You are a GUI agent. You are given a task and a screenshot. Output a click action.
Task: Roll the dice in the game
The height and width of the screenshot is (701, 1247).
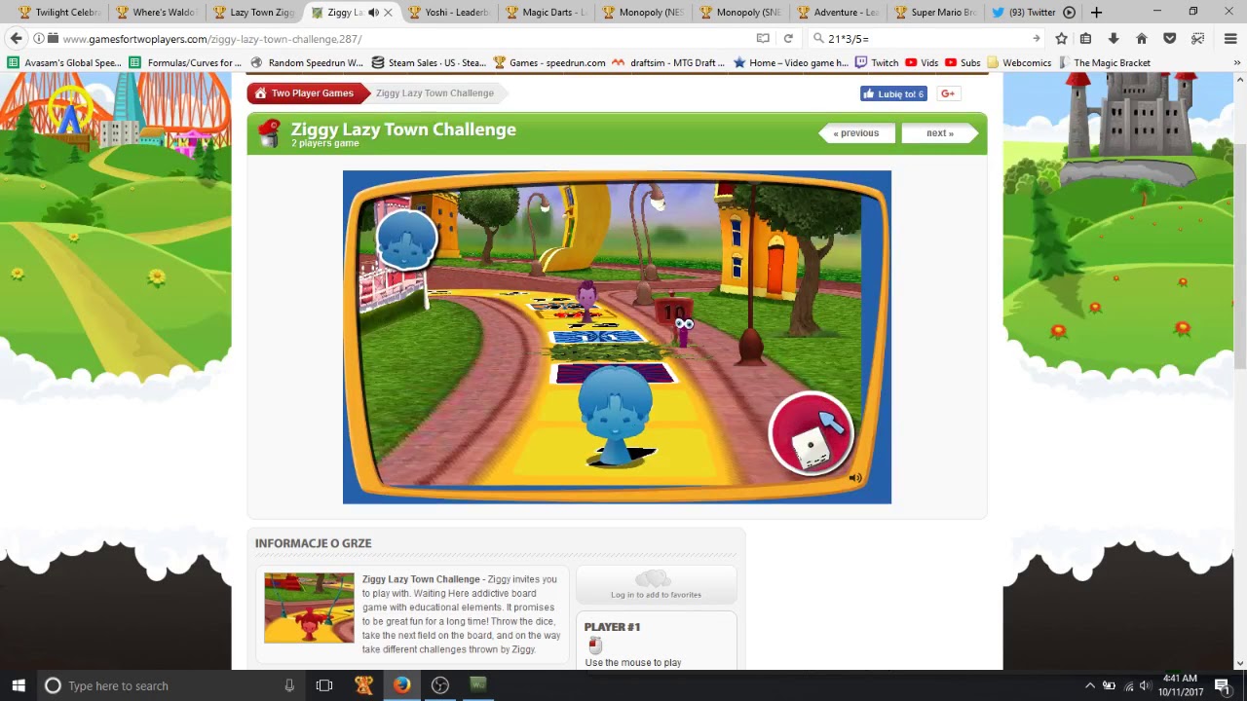(x=811, y=433)
